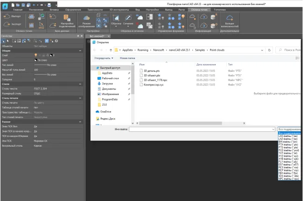The height and width of the screenshot is (201, 303).
Task: Click the database icon marked D
Action: point(213,25)
